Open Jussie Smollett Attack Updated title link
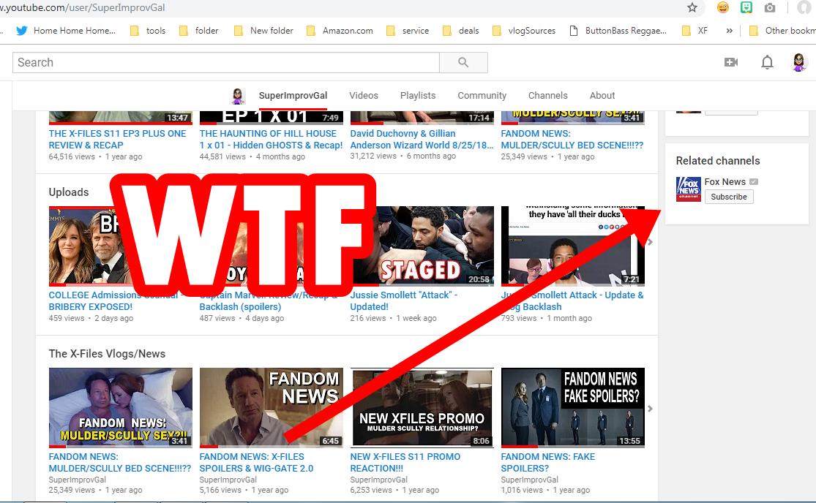 tap(404, 301)
